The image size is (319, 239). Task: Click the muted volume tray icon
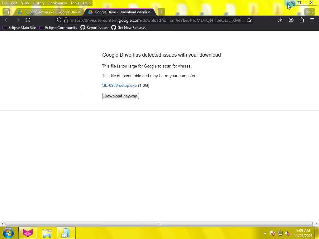(288, 233)
